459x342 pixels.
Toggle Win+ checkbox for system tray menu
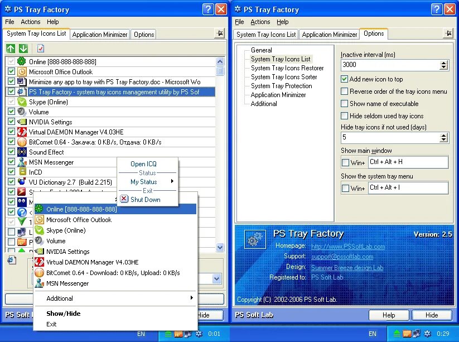(345, 188)
